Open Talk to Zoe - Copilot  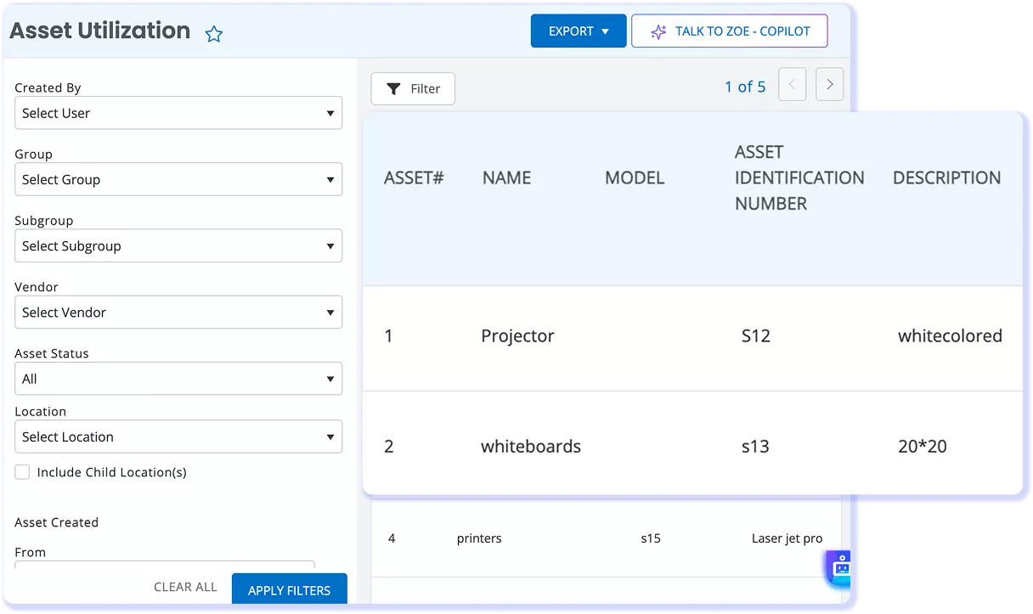click(x=730, y=31)
